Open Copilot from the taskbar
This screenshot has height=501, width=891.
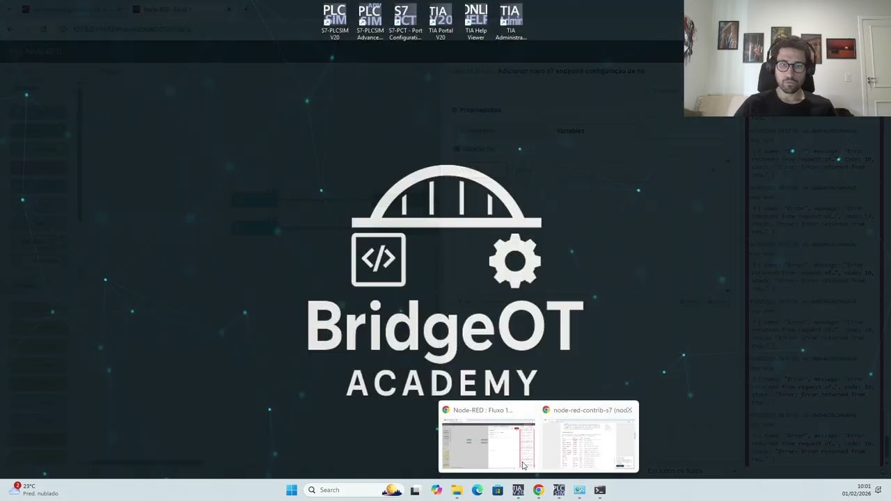tap(436, 490)
